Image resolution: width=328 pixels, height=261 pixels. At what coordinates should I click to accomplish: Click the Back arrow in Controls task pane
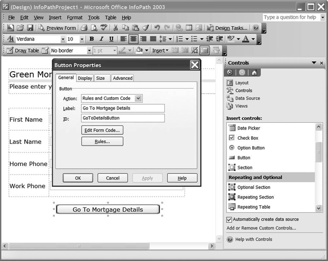(230, 73)
